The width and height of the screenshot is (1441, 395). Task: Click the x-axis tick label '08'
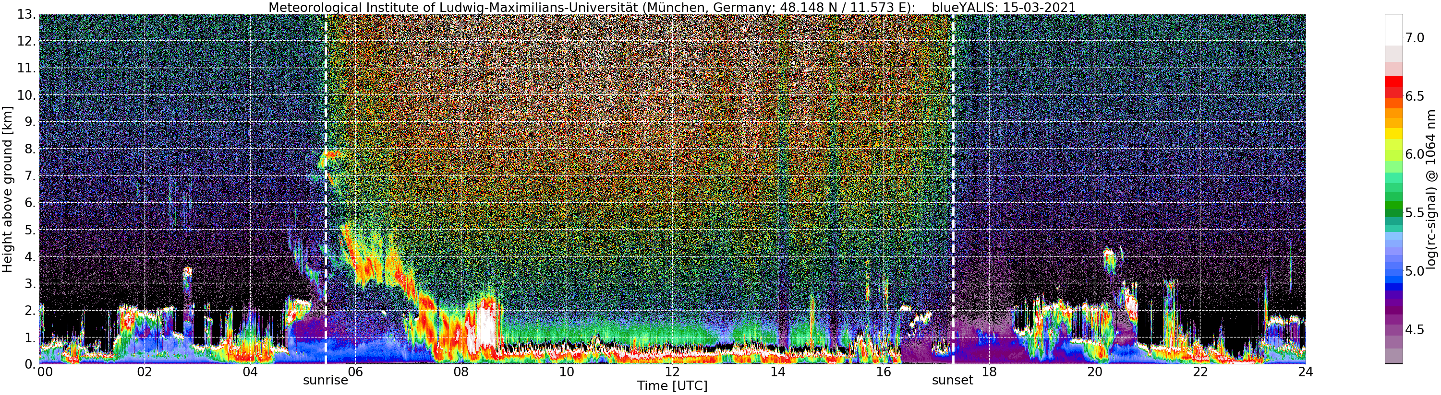(x=461, y=372)
